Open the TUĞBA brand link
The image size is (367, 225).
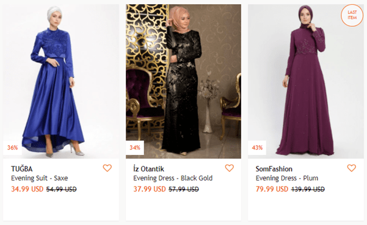22,169
